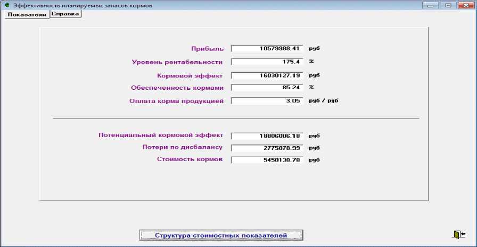Click the Оплата корма продукцией field
This screenshot has height=247, width=477.
(267, 101)
